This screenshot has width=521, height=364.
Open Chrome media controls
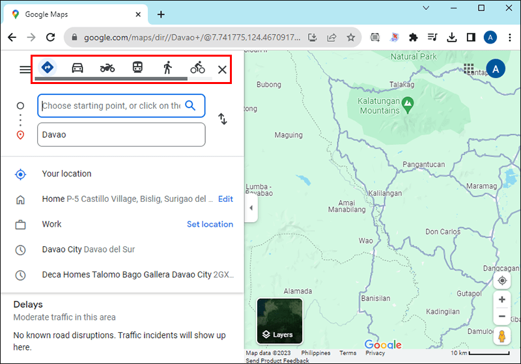[432, 37]
